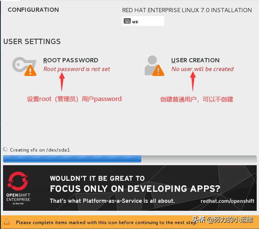The height and width of the screenshot is (229, 259).
Task: Click the OpenShift 'FOCUS ONLY ON DEVELOPING APPS' banner
Action: [129, 188]
